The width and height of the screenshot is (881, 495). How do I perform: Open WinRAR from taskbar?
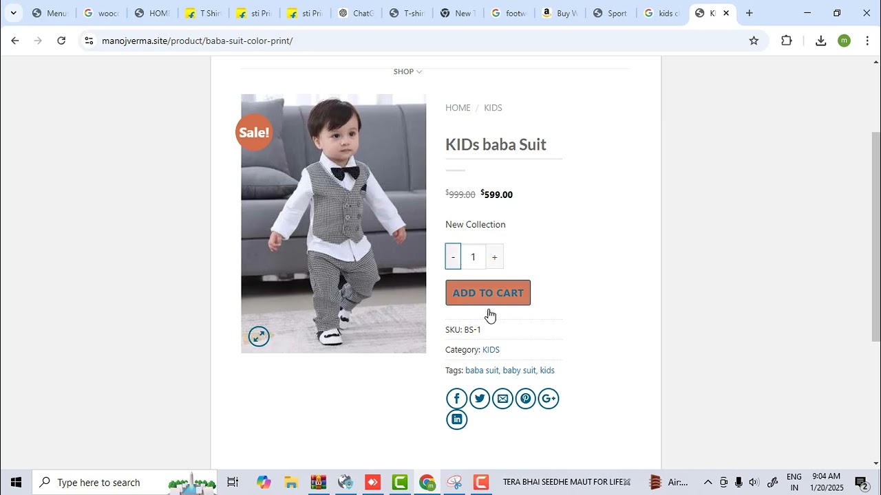coord(318,482)
